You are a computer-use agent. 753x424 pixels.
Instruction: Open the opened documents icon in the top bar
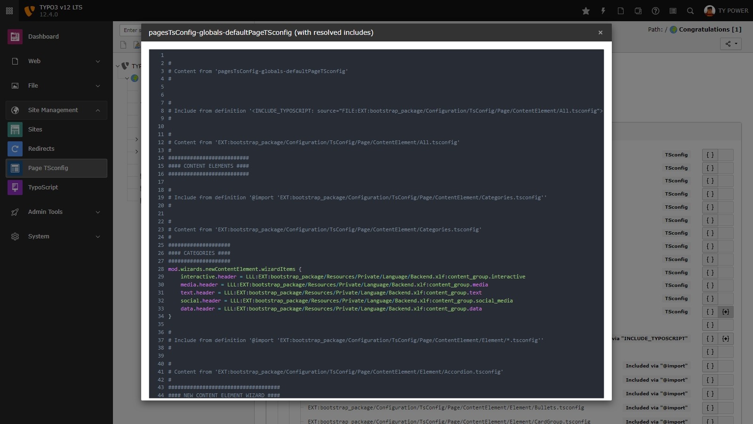[x=638, y=10]
